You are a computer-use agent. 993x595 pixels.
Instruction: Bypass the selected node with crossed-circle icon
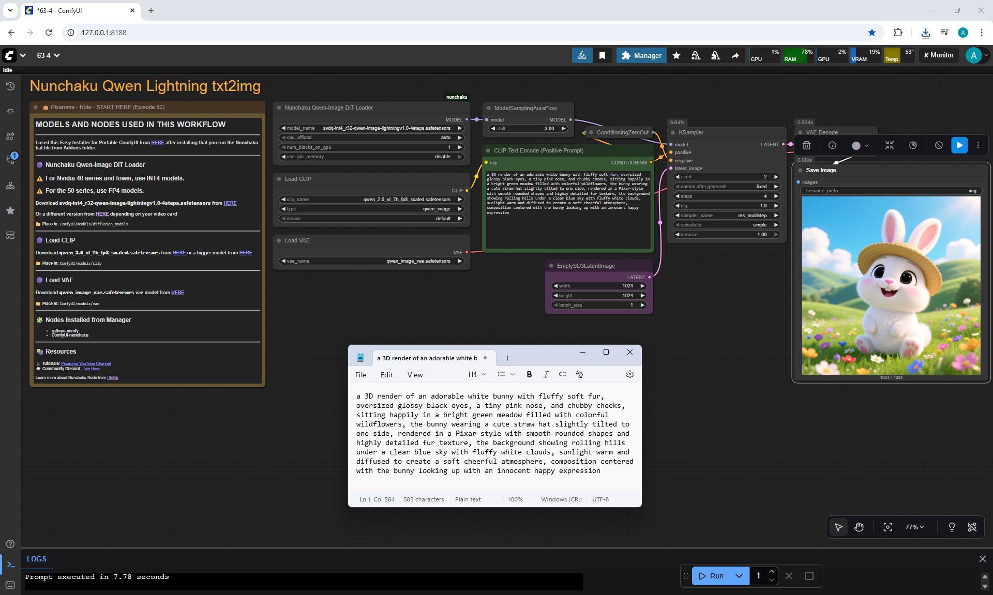tap(939, 145)
